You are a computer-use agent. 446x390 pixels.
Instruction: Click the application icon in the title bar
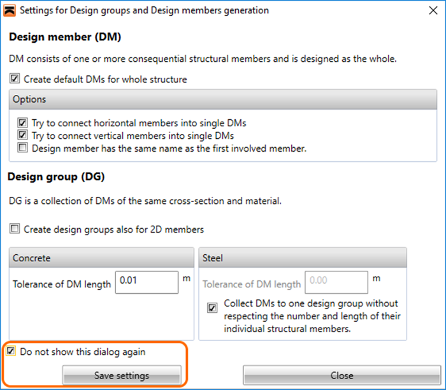(x=10, y=10)
